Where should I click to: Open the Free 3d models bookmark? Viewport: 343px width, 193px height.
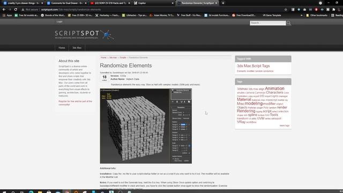coord(26,16)
